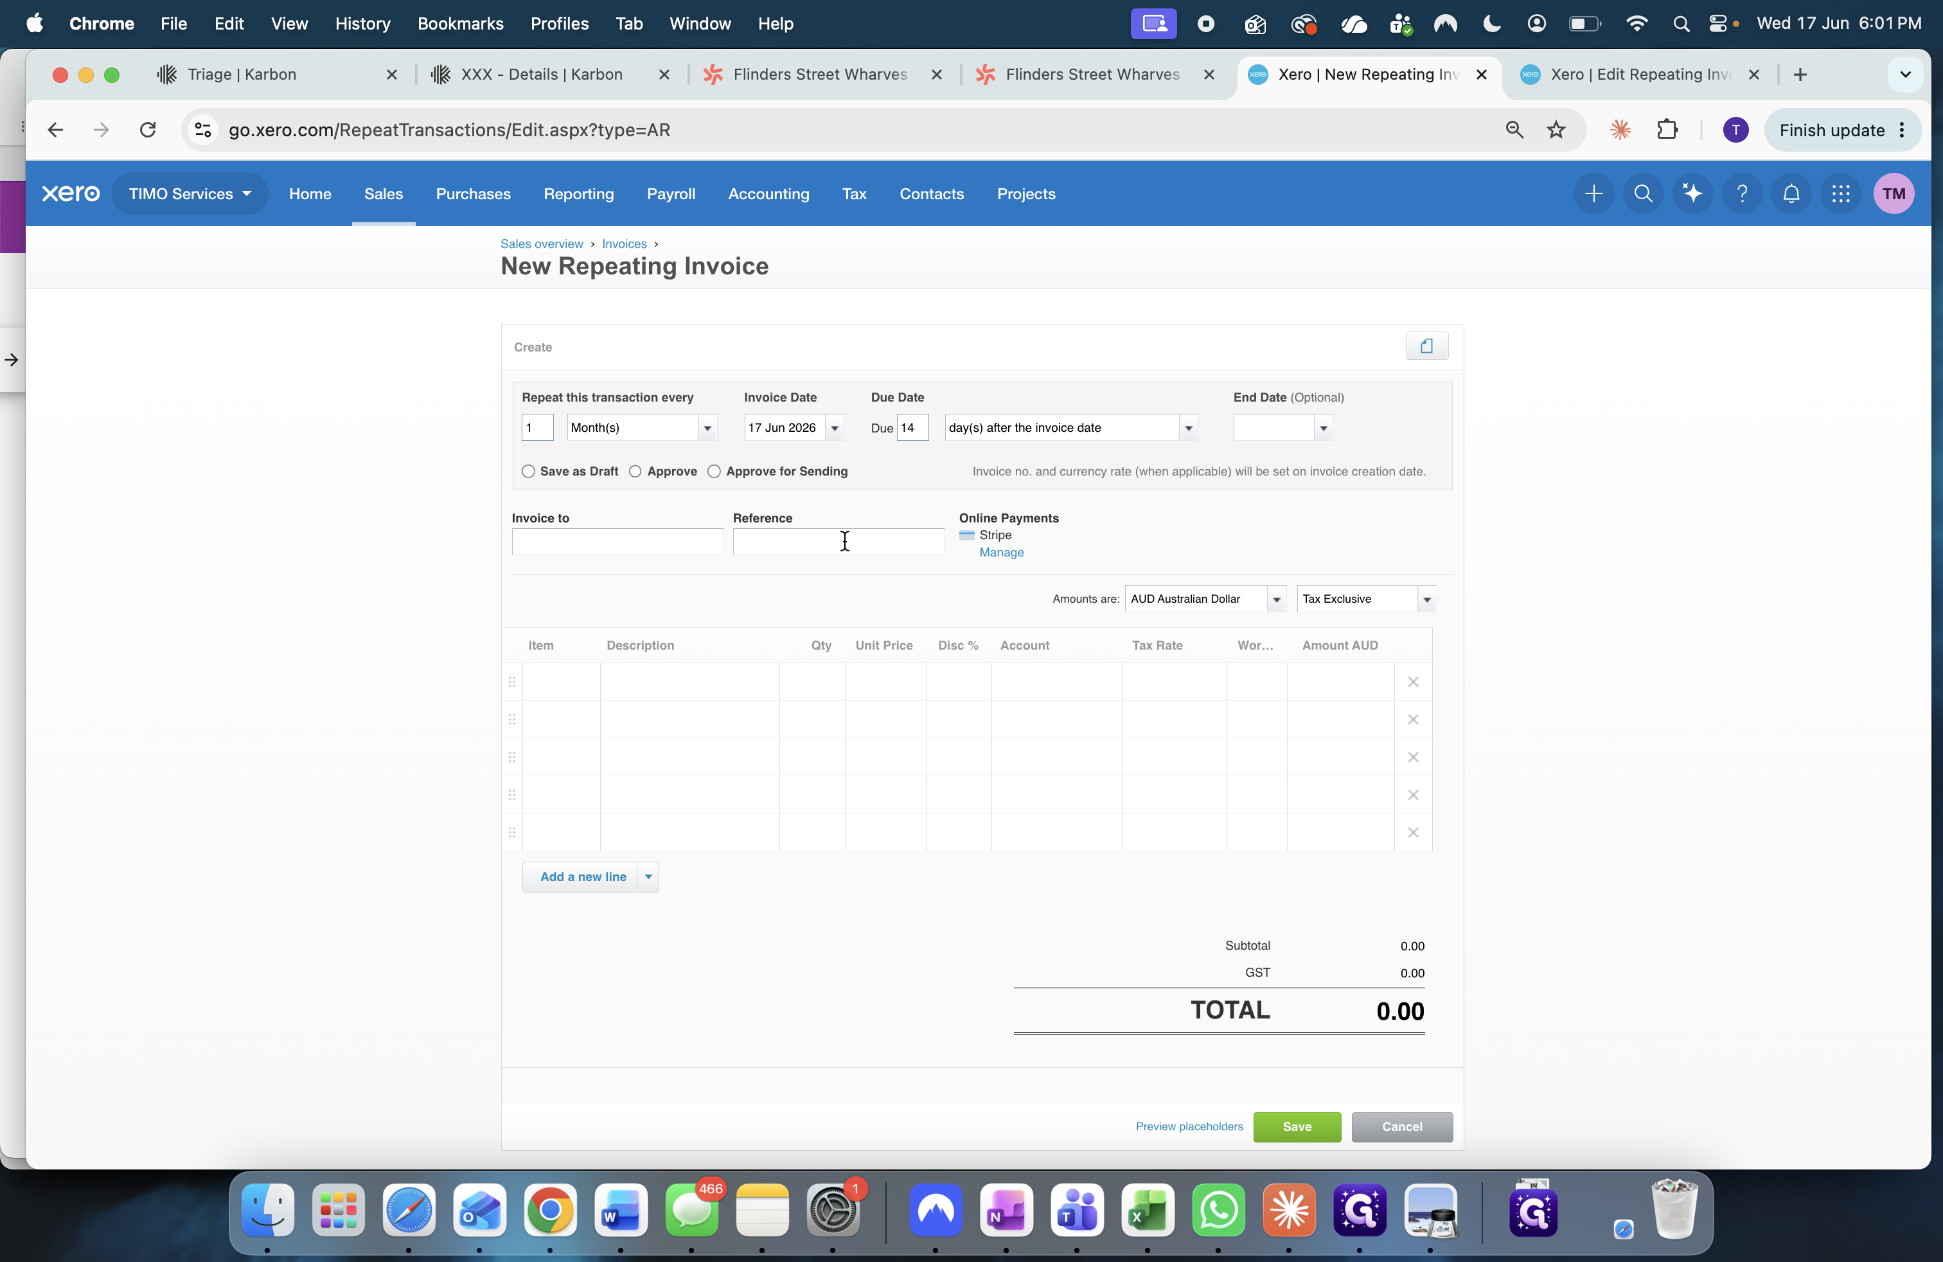This screenshot has height=1262, width=1943.
Task: Select the Save as Draft option
Action: pyautogui.click(x=528, y=471)
